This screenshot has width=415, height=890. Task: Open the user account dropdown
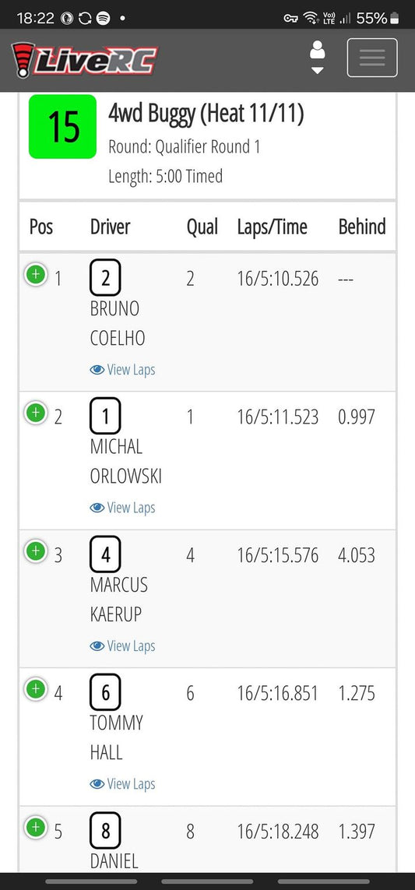click(x=318, y=58)
